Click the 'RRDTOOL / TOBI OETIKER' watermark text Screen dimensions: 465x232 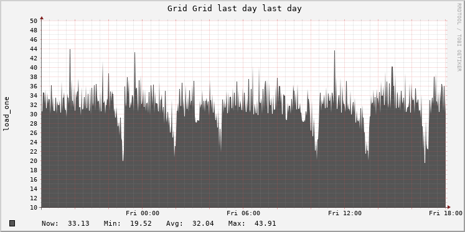[459, 37]
